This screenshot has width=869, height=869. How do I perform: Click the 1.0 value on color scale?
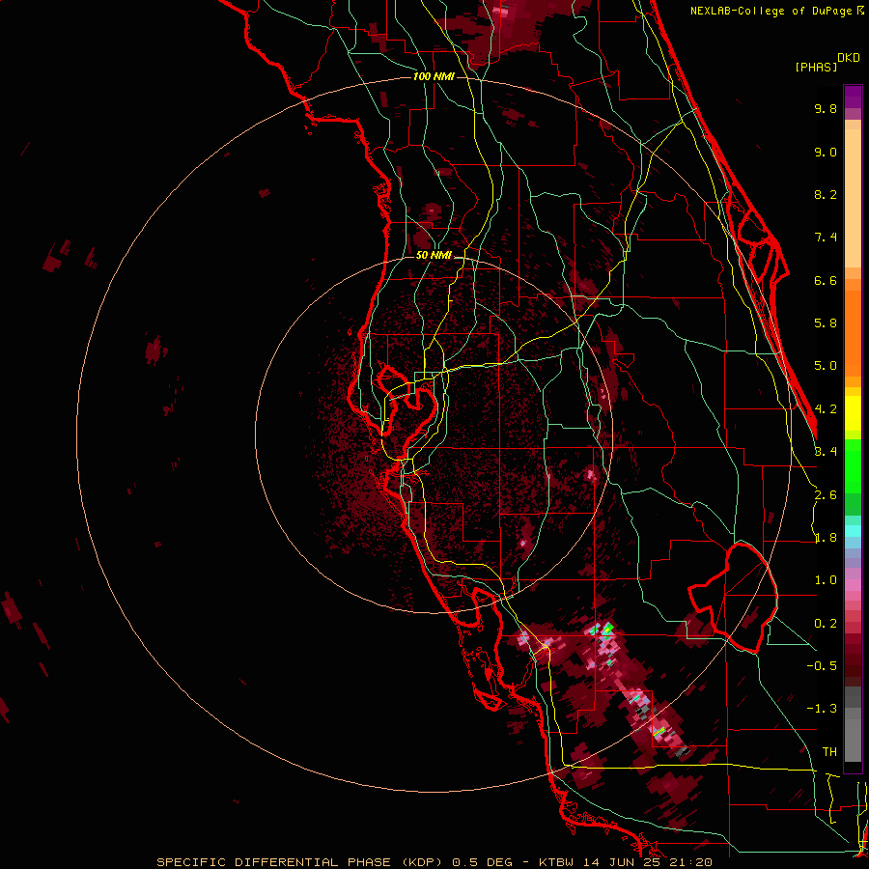point(826,580)
